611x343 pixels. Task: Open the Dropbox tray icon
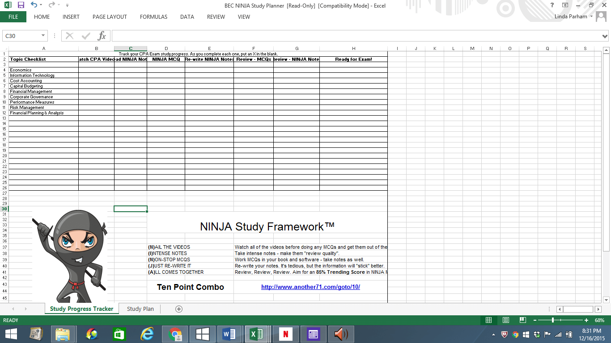coord(537,334)
